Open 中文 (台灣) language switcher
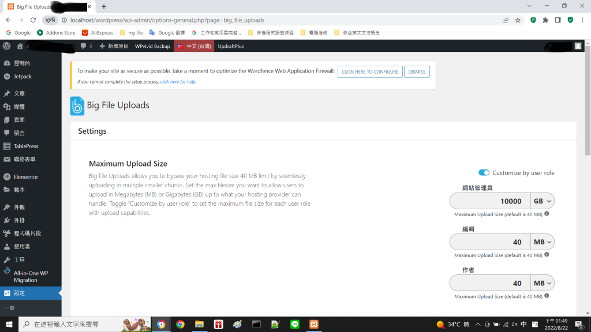This screenshot has width=591, height=332. (x=194, y=46)
